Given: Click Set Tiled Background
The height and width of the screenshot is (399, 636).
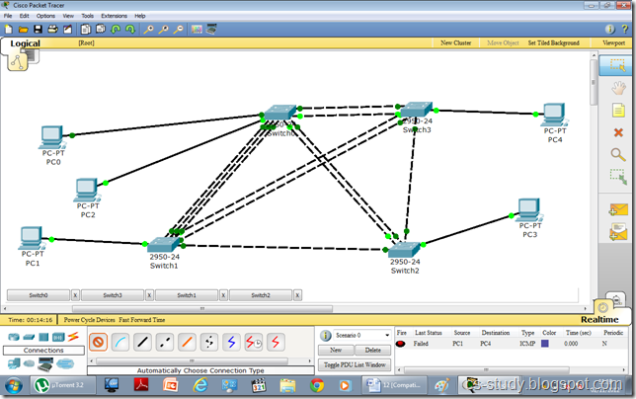Looking at the screenshot, I should click(553, 42).
